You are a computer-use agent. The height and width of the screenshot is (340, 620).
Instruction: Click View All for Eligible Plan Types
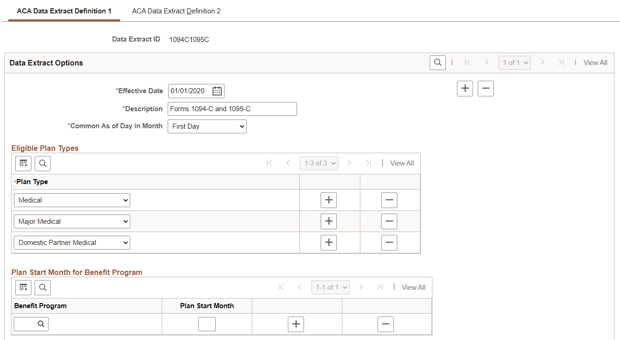(x=402, y=163)
